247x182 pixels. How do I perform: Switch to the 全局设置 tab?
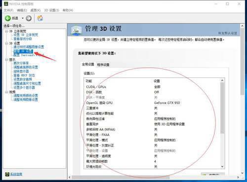point(88,64)
